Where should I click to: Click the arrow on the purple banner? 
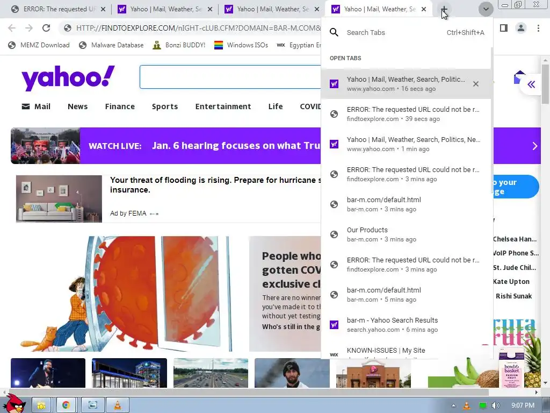(x=534, y=146)
